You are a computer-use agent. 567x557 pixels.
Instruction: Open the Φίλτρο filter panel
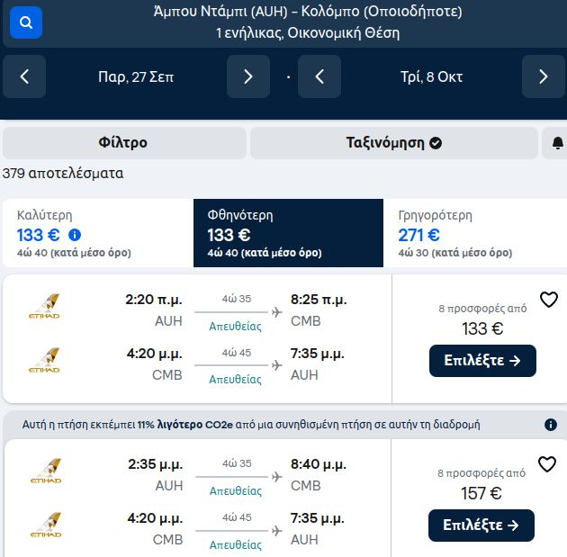tap(124, 143)
